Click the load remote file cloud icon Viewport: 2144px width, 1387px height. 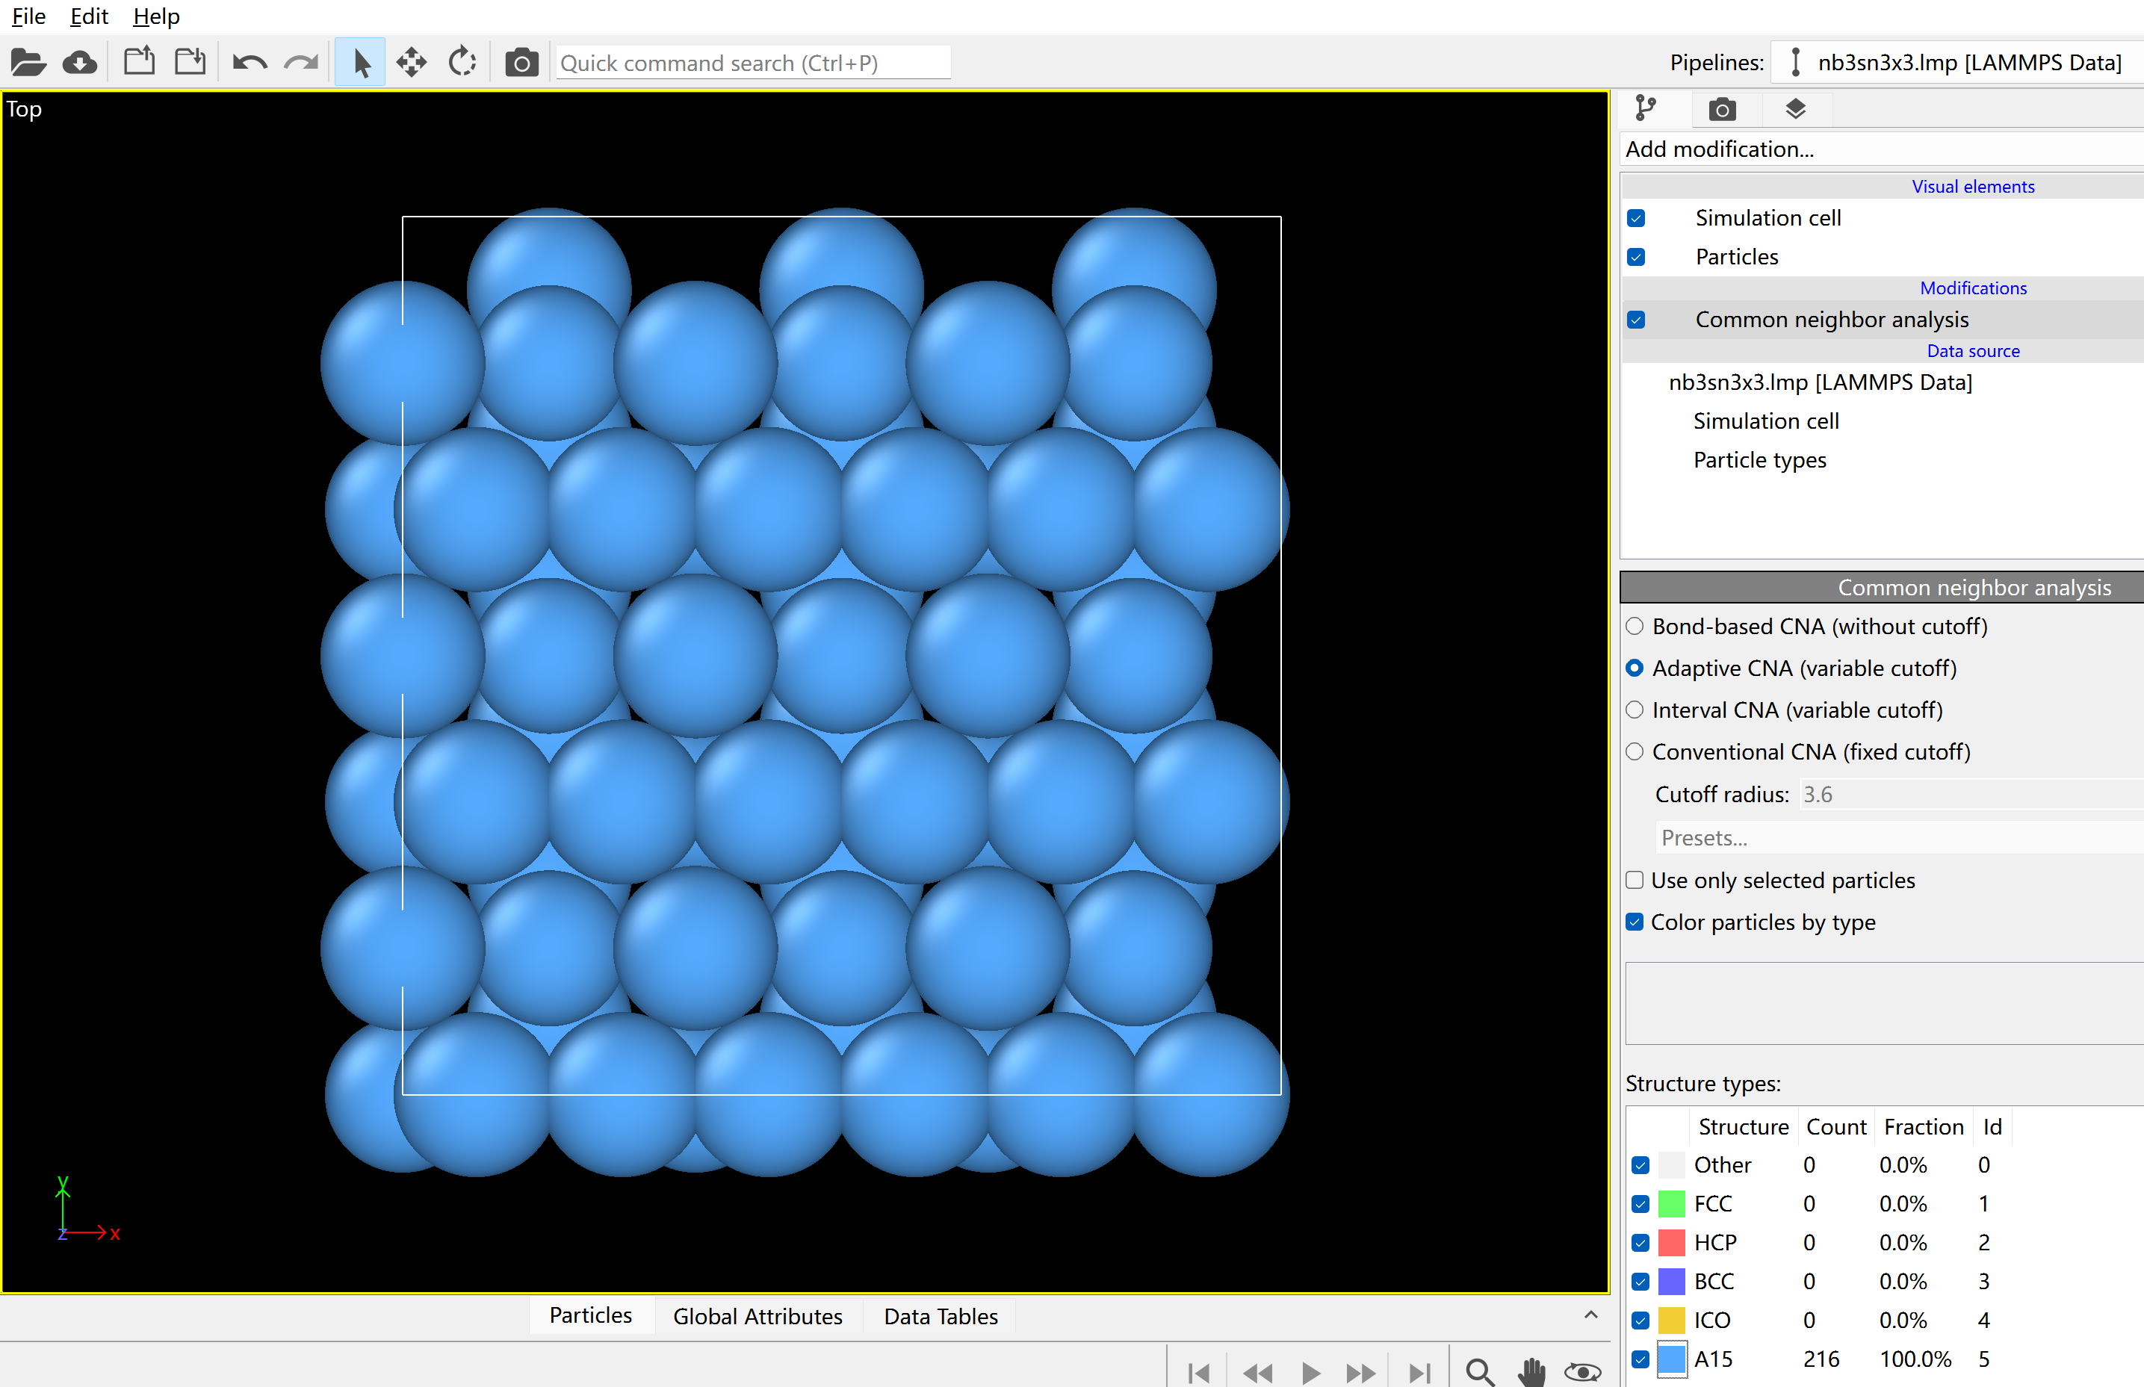point(80,62)
